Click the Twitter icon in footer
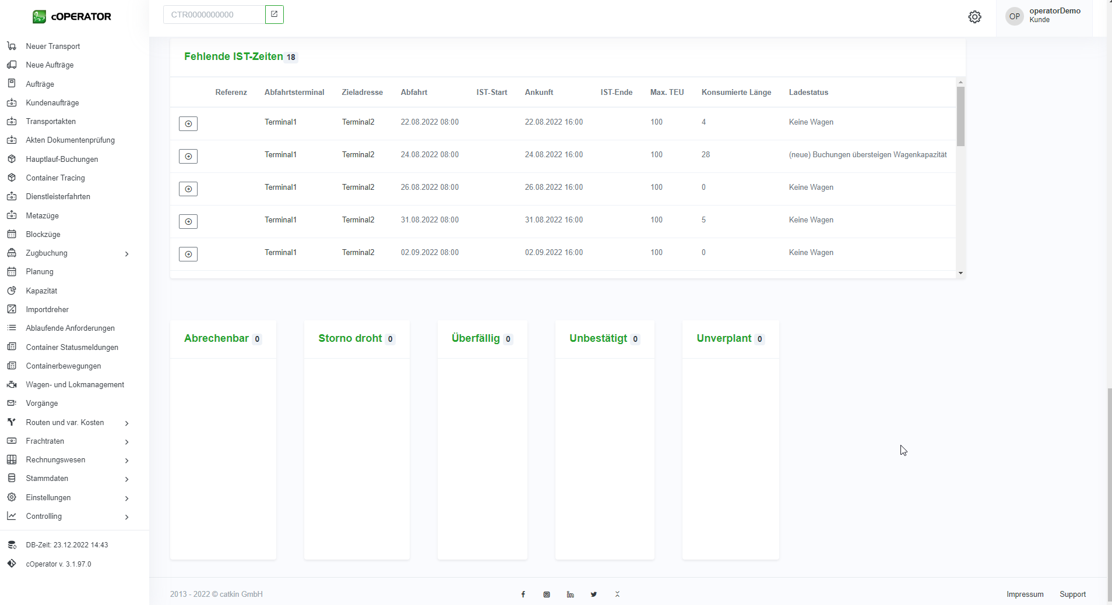The width and height of the screenshot is (1112, 605). tap(593, 595)
